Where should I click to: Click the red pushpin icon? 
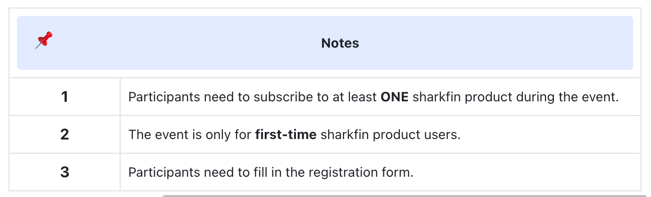43,41
